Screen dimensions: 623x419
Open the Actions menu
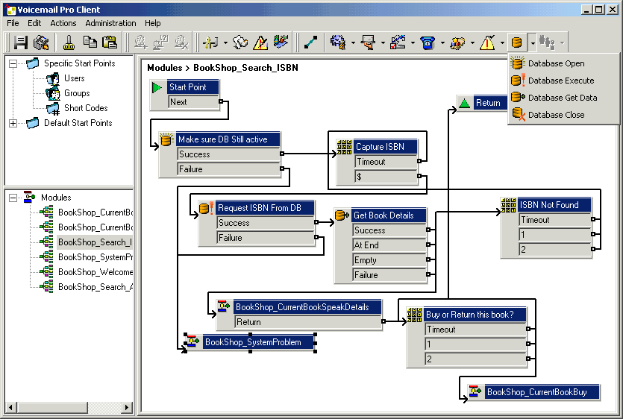coord(63,23)
